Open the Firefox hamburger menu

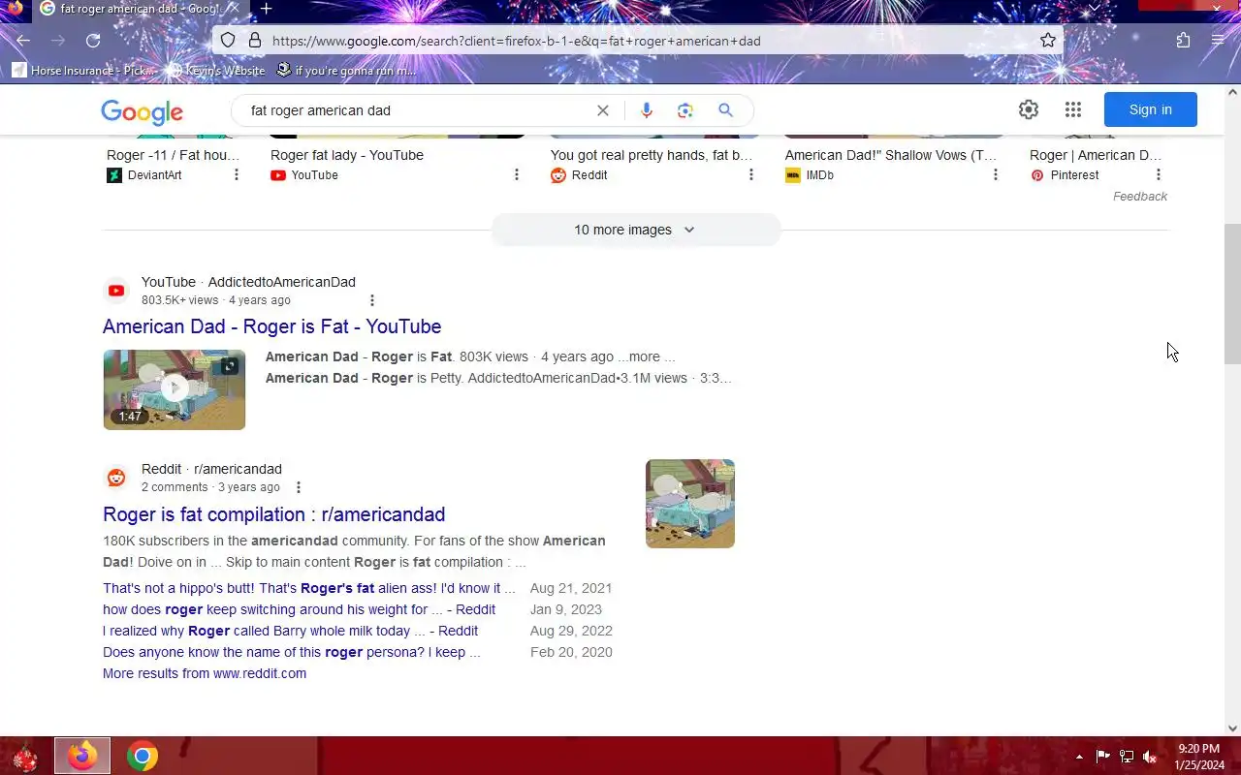tap(1218, 41)
